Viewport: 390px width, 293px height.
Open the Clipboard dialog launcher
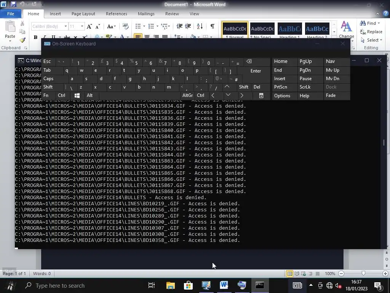(26, 48)
